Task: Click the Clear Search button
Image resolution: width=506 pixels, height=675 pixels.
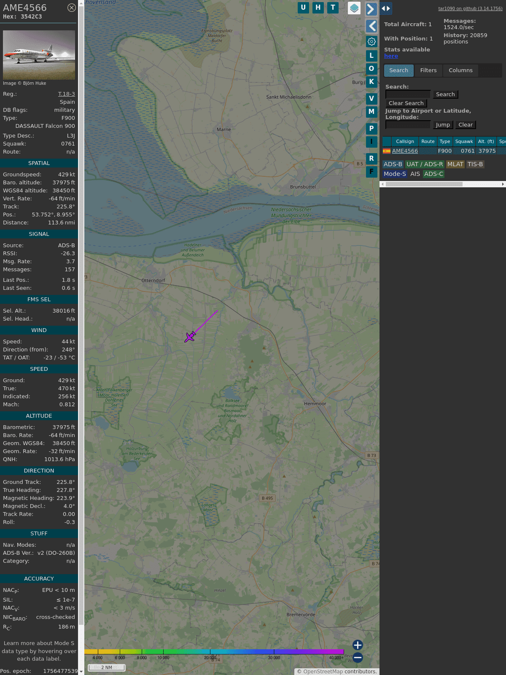Action: 406,103
